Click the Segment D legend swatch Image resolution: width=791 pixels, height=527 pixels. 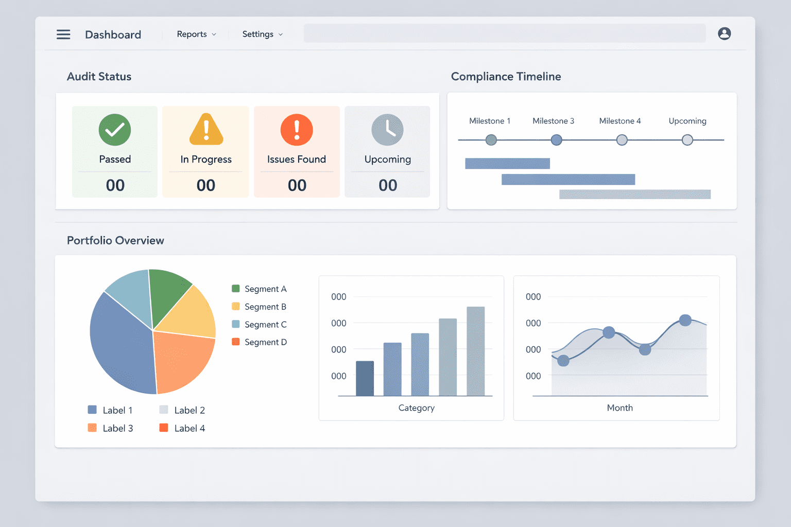pyautogui.click(x=236, y=342)
